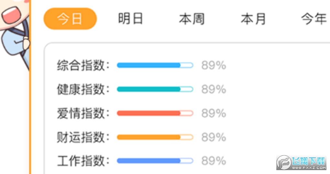Open the 本周 fortune tab
This screenshot has height=174, width=330.
192,19
